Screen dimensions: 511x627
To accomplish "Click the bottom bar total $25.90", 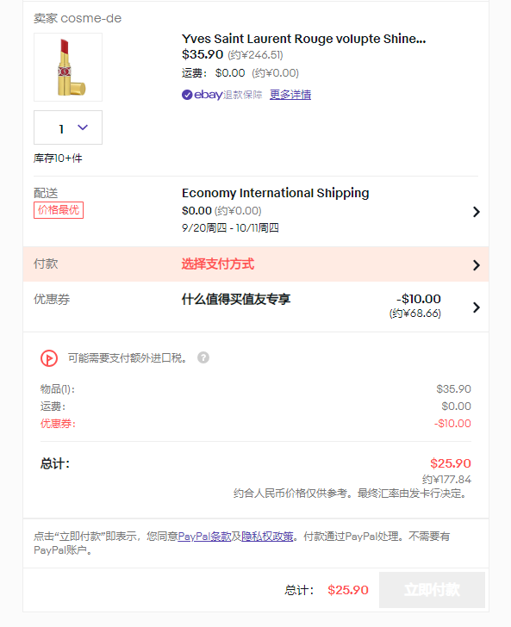I will pos(348,590).
